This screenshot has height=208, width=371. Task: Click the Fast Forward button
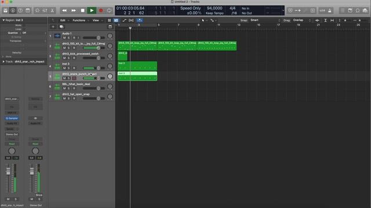coord(74,10)
